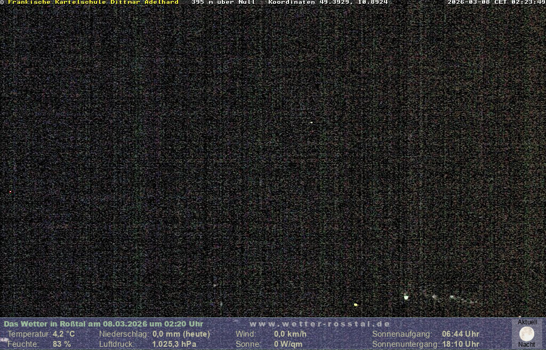Click the Koordinaten 49.3929, 10.8924 text
Viewport: 546px width, 350px height.
[x=328, y=3]
